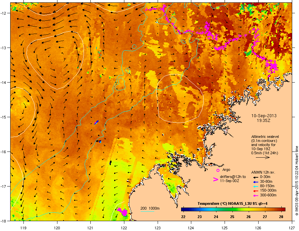Screen dimensions: 299x231
Task: Click the "10-Sep 19Z" text
Action: (261, 149)
